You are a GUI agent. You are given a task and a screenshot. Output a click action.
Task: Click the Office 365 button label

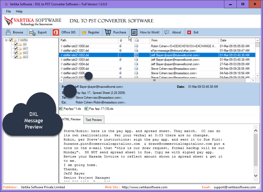(68, 32)
